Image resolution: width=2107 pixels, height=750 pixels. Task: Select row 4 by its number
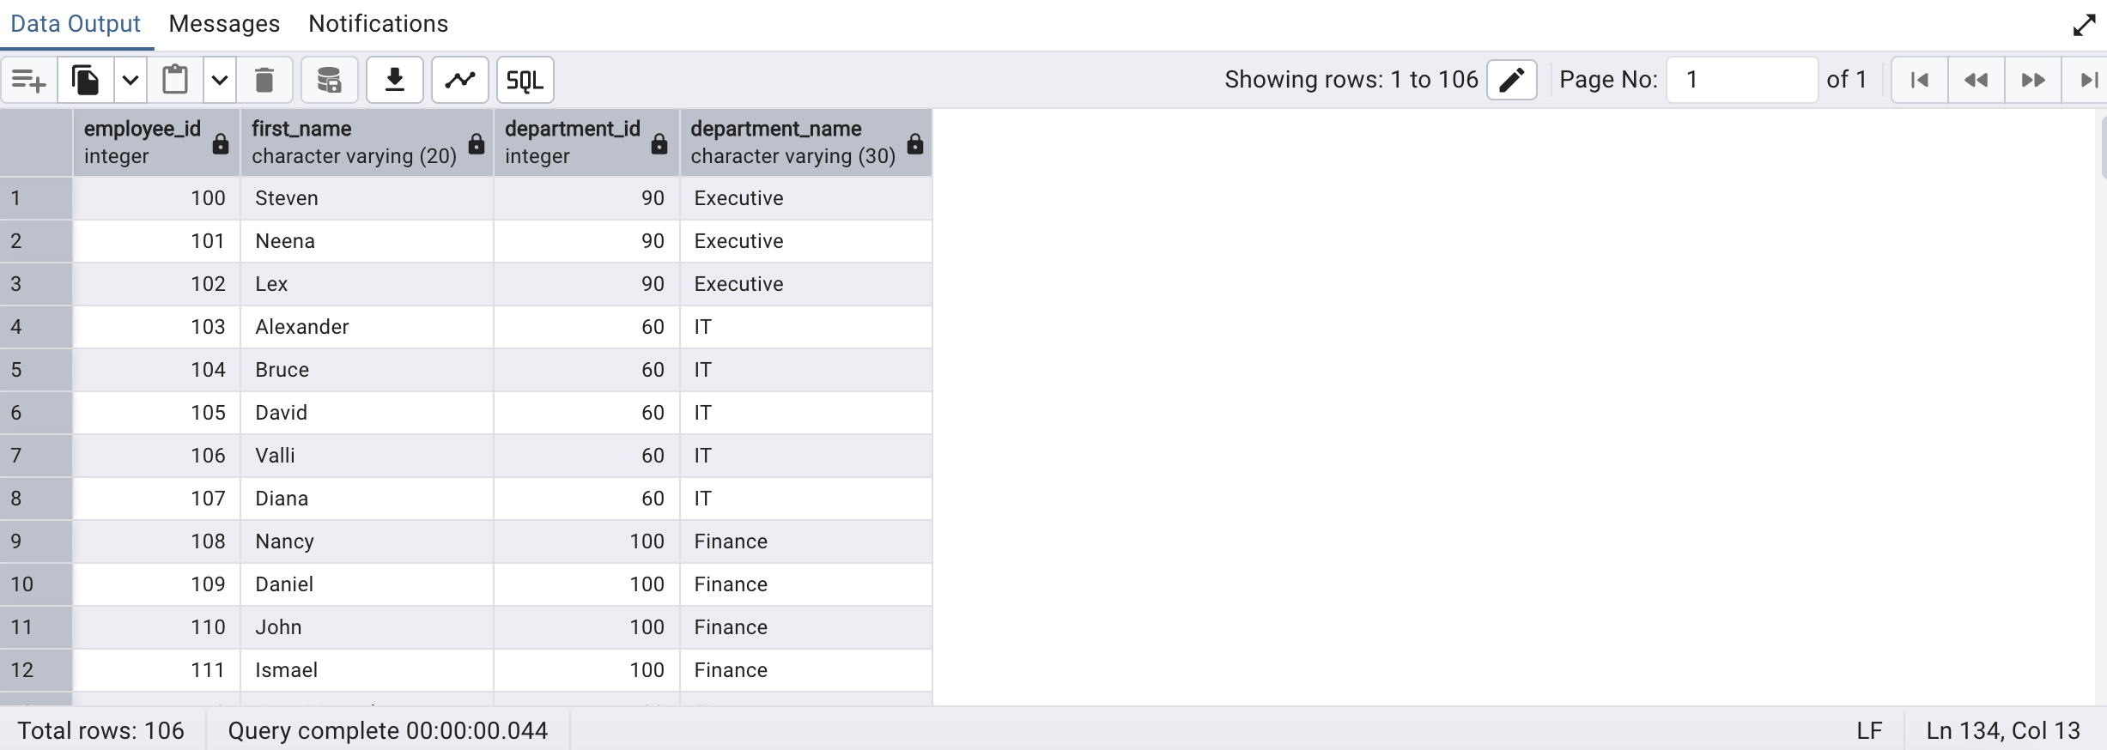pyautogui.click(x=17, y=327)
